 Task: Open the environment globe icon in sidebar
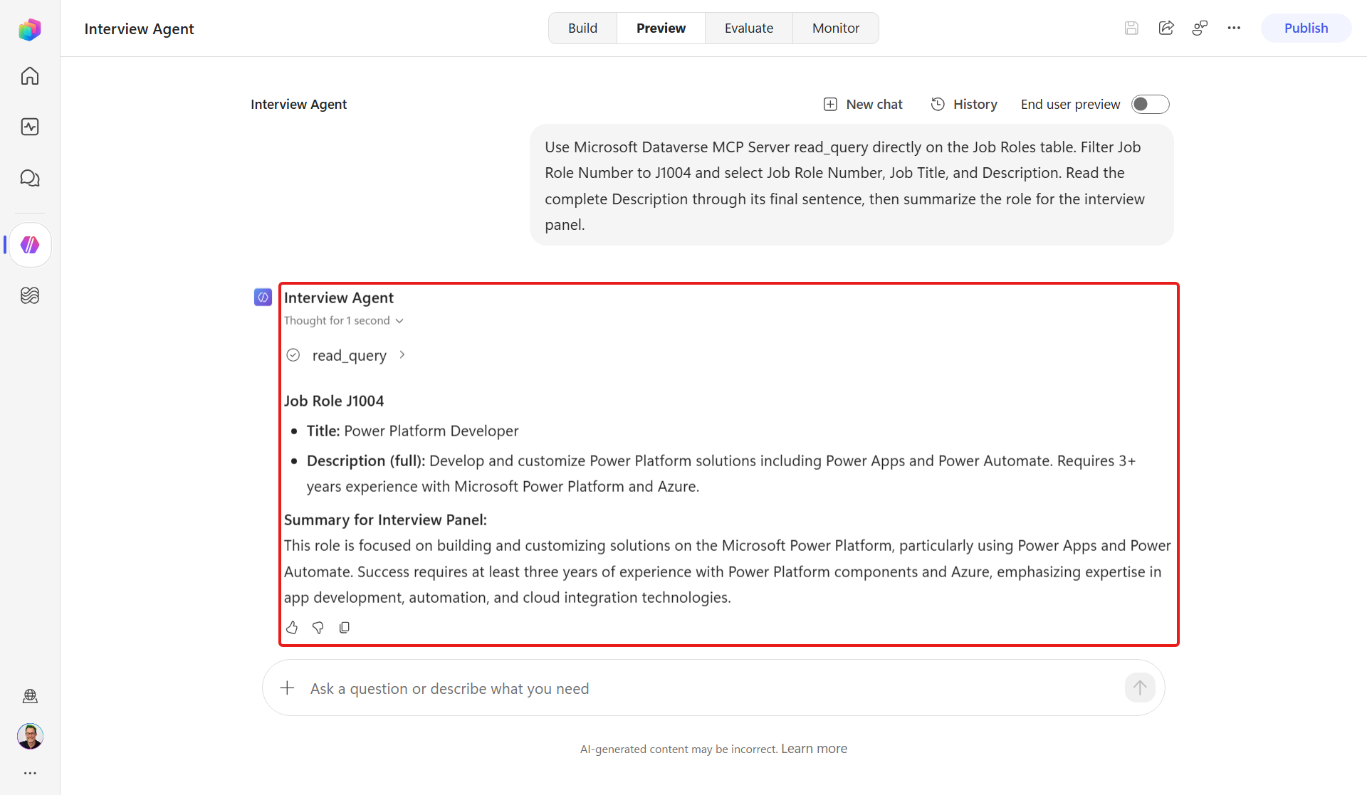point(30,696)
